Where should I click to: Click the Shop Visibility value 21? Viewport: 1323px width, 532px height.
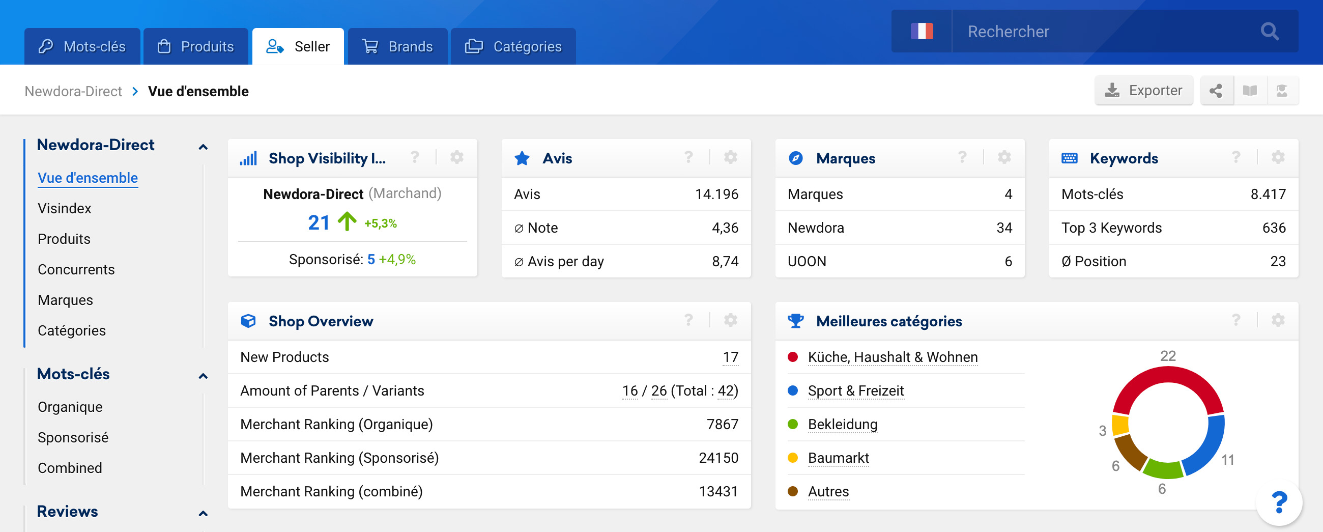(x=319, y=222)
